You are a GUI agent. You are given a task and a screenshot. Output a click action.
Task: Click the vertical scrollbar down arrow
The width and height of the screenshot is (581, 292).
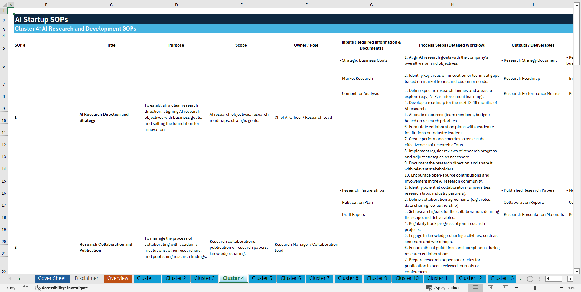coord(577,271)
